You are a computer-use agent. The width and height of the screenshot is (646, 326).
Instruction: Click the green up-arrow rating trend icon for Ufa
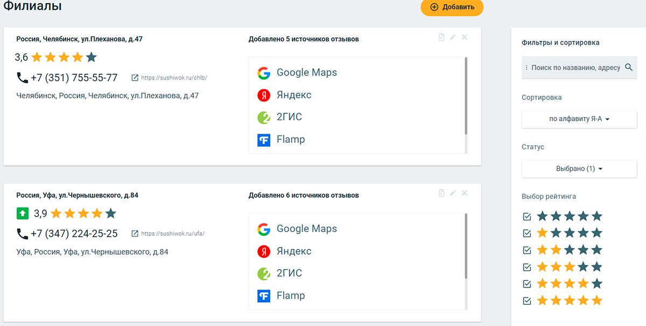[x=22, y=214]
